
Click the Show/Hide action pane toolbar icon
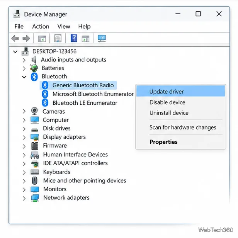[x=86, y=39]
